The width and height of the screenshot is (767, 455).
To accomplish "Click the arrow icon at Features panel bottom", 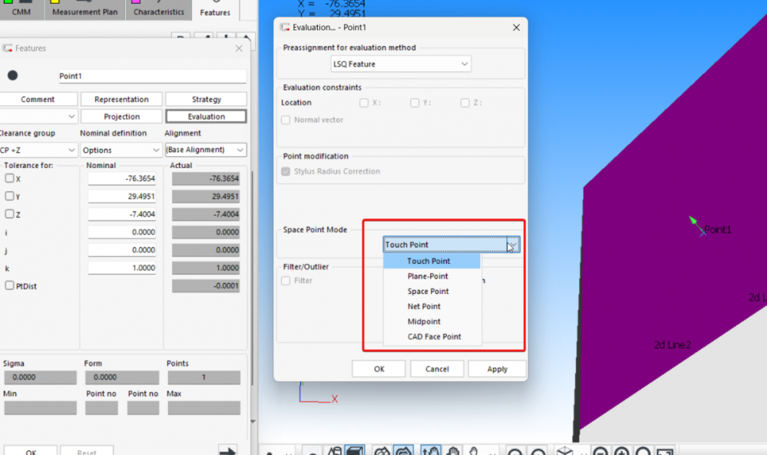I will click(x=227, y=450).
